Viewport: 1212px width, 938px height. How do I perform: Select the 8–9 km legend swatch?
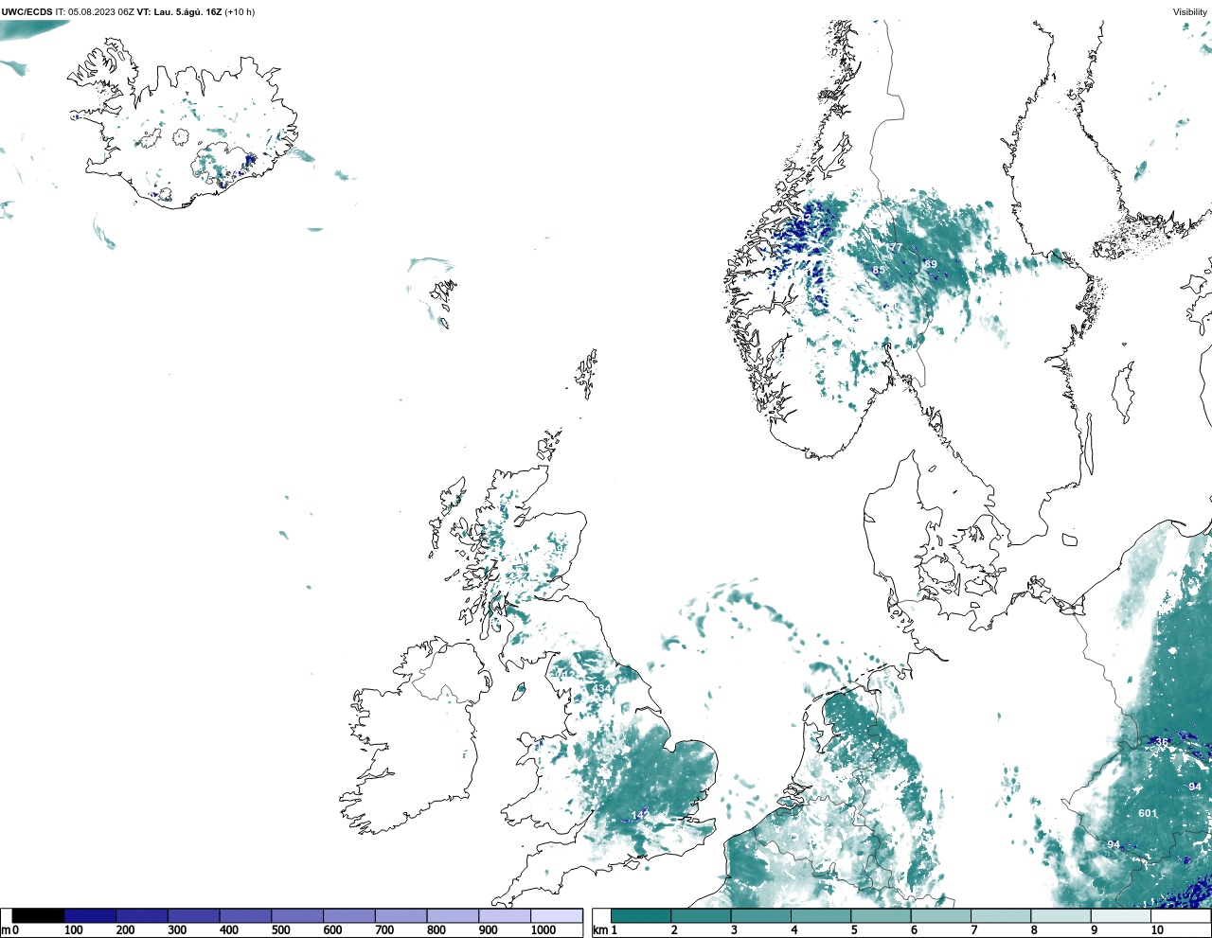(x=1060, y=916)
